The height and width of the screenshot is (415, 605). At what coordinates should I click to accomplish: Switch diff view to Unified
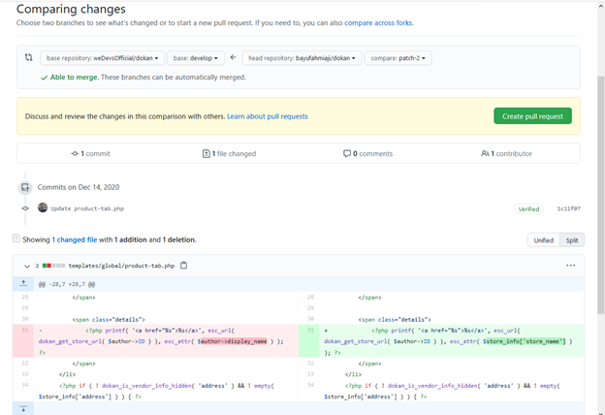click(x=543, y=240)
